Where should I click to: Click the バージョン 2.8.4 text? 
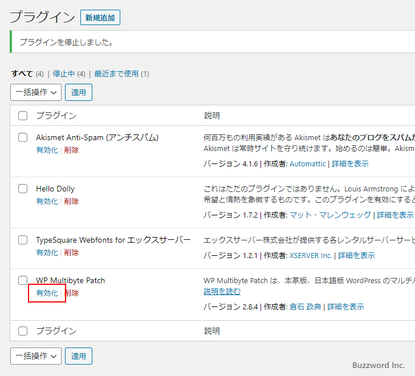[230, 307]
